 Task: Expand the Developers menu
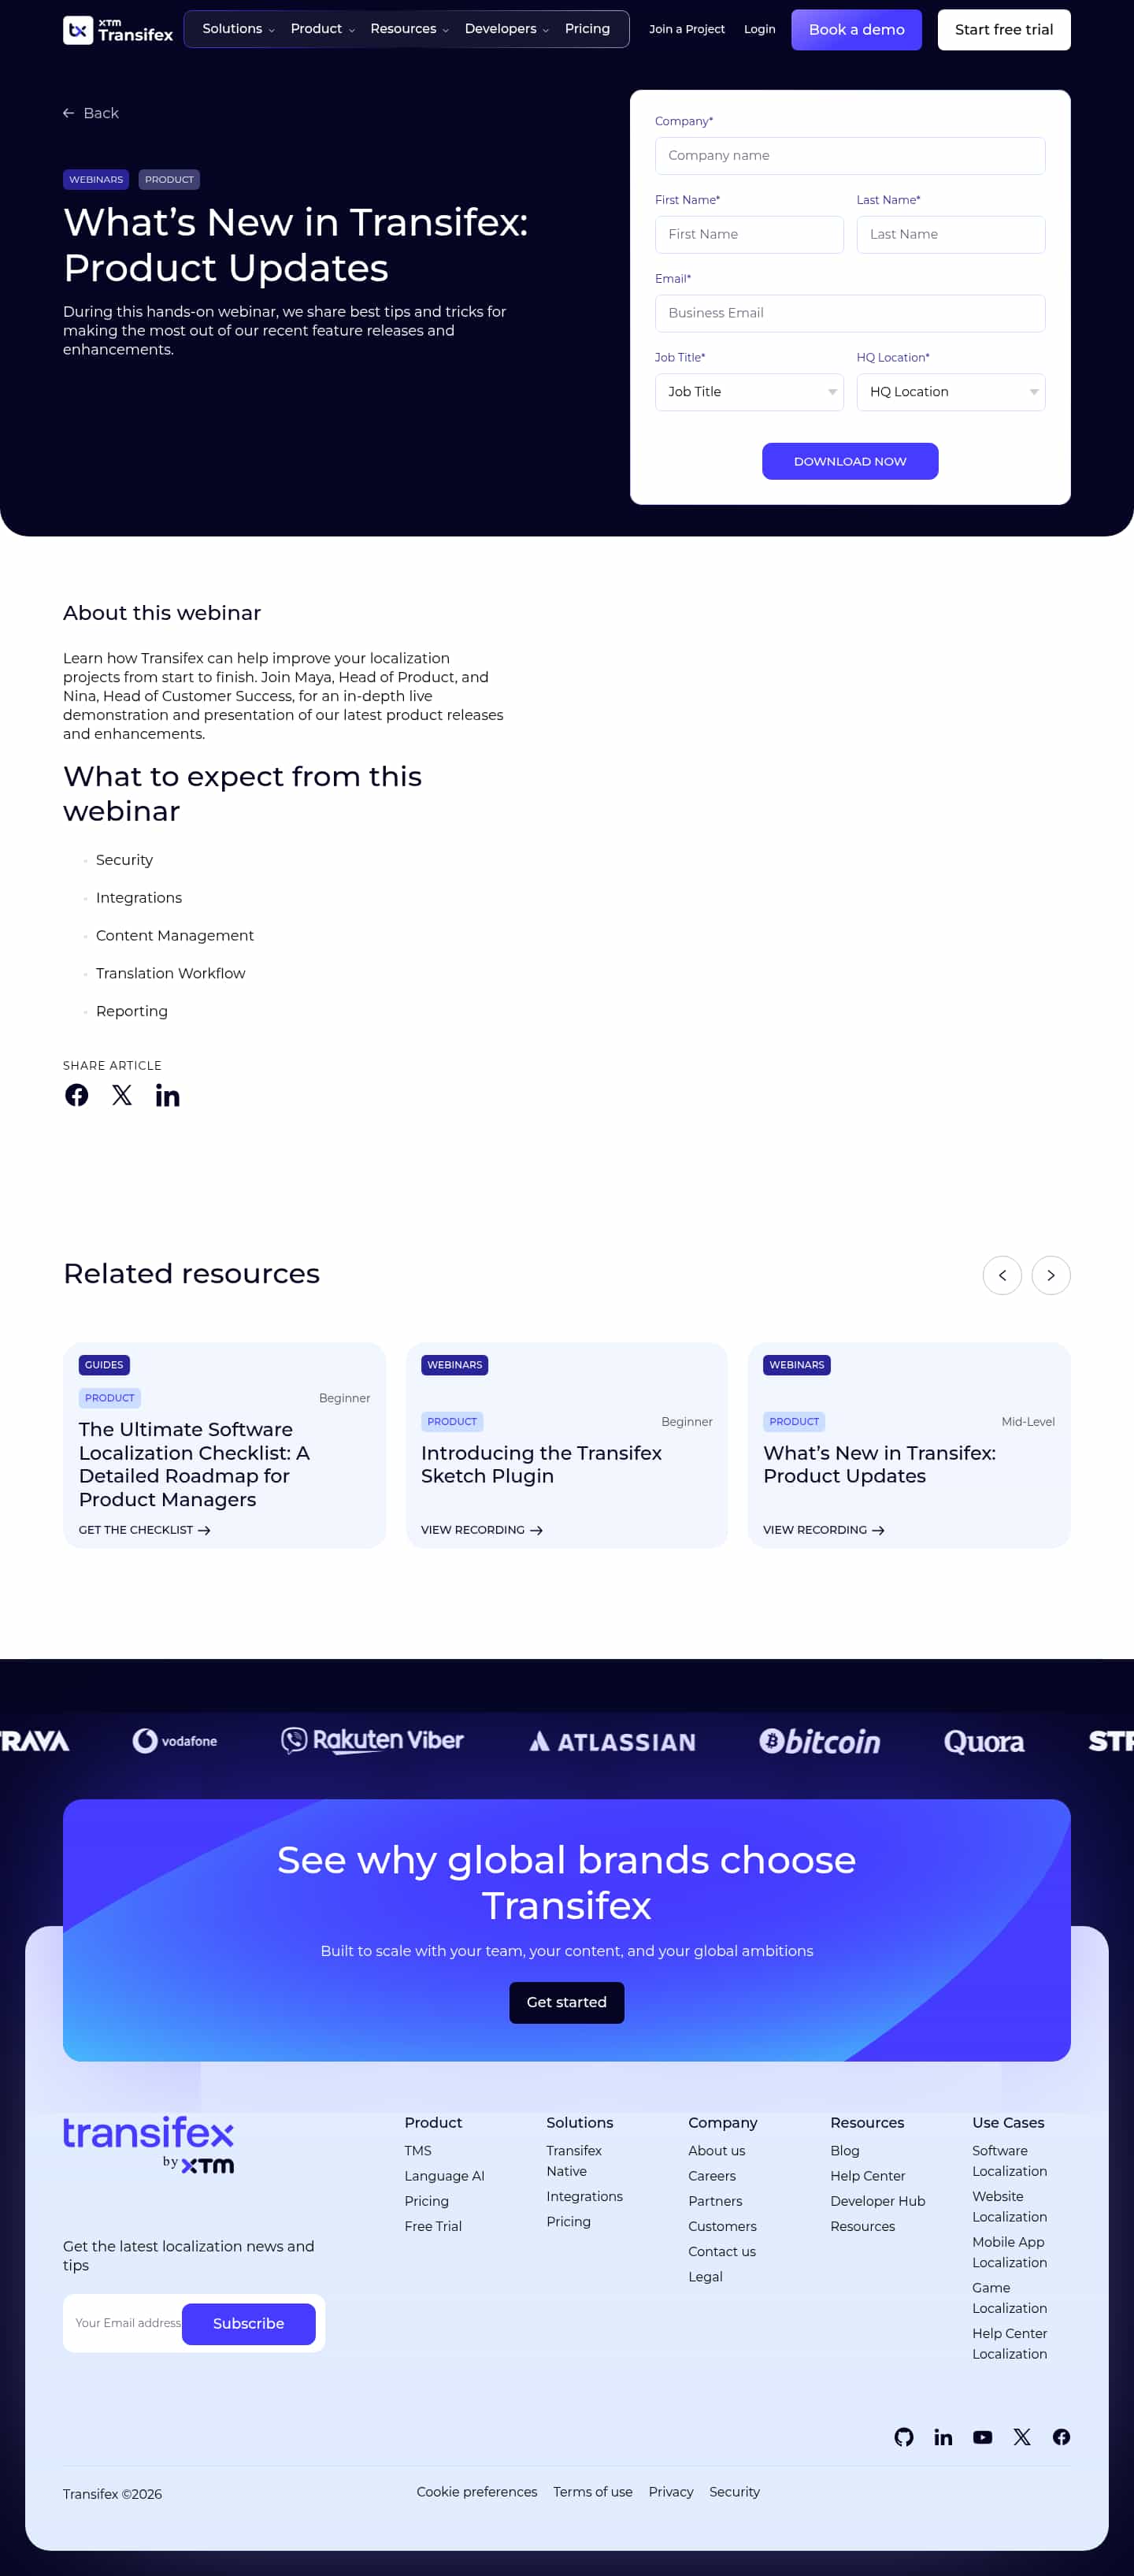[x=506, y=29]
